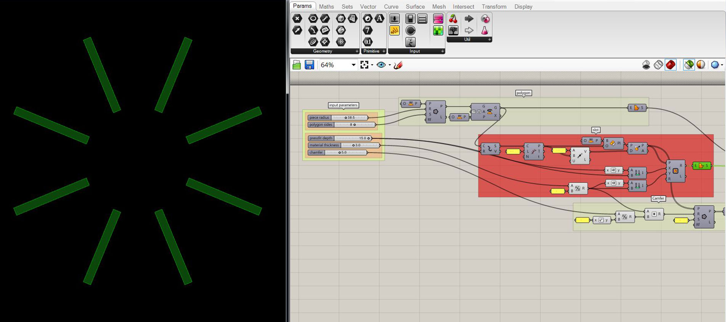Image resolution: width=726 pixels, height=322 pixels.
Task: Zoom extents on the canvas
Action: (365, 65)
